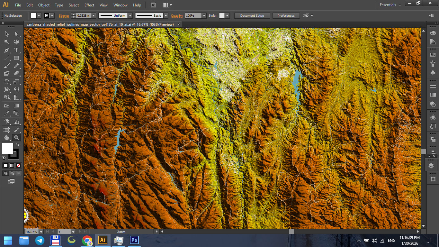Open the stroke weight dropdown
Image resolution: width=439 pixels, height=247 pixels.
click(x=93, y=15)
